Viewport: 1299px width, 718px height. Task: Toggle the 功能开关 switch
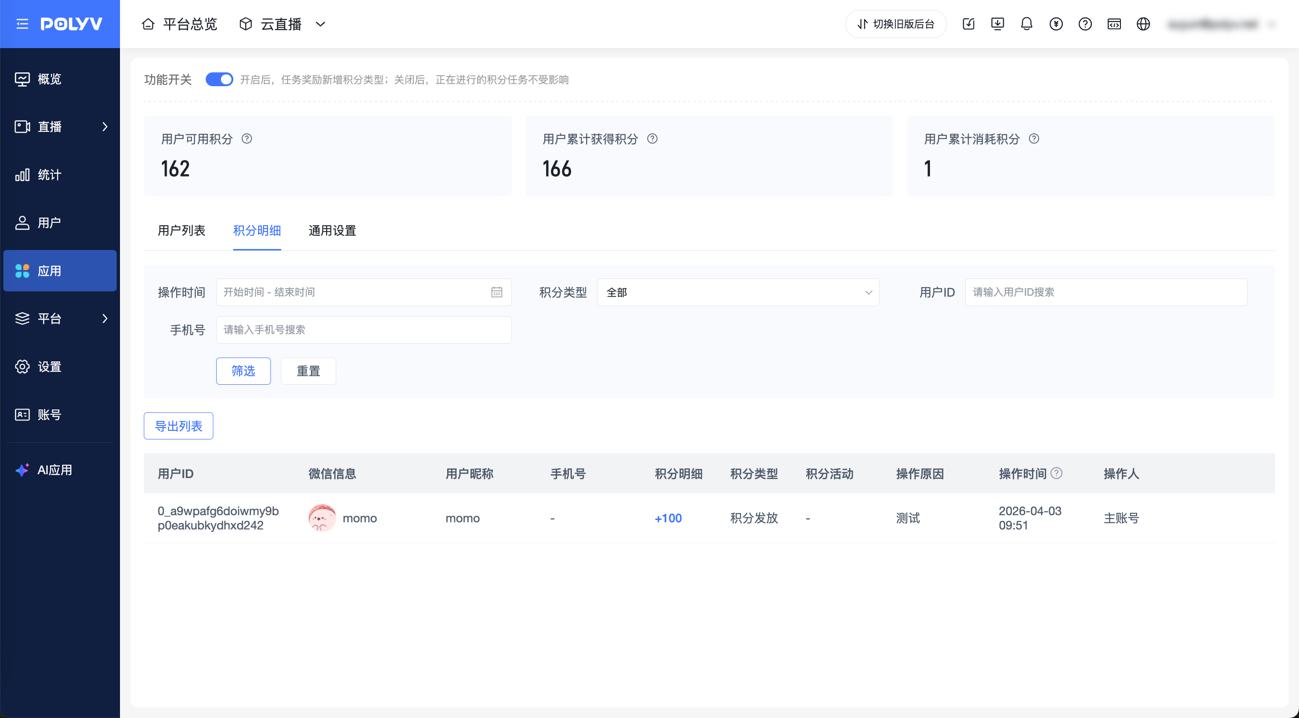220,79
